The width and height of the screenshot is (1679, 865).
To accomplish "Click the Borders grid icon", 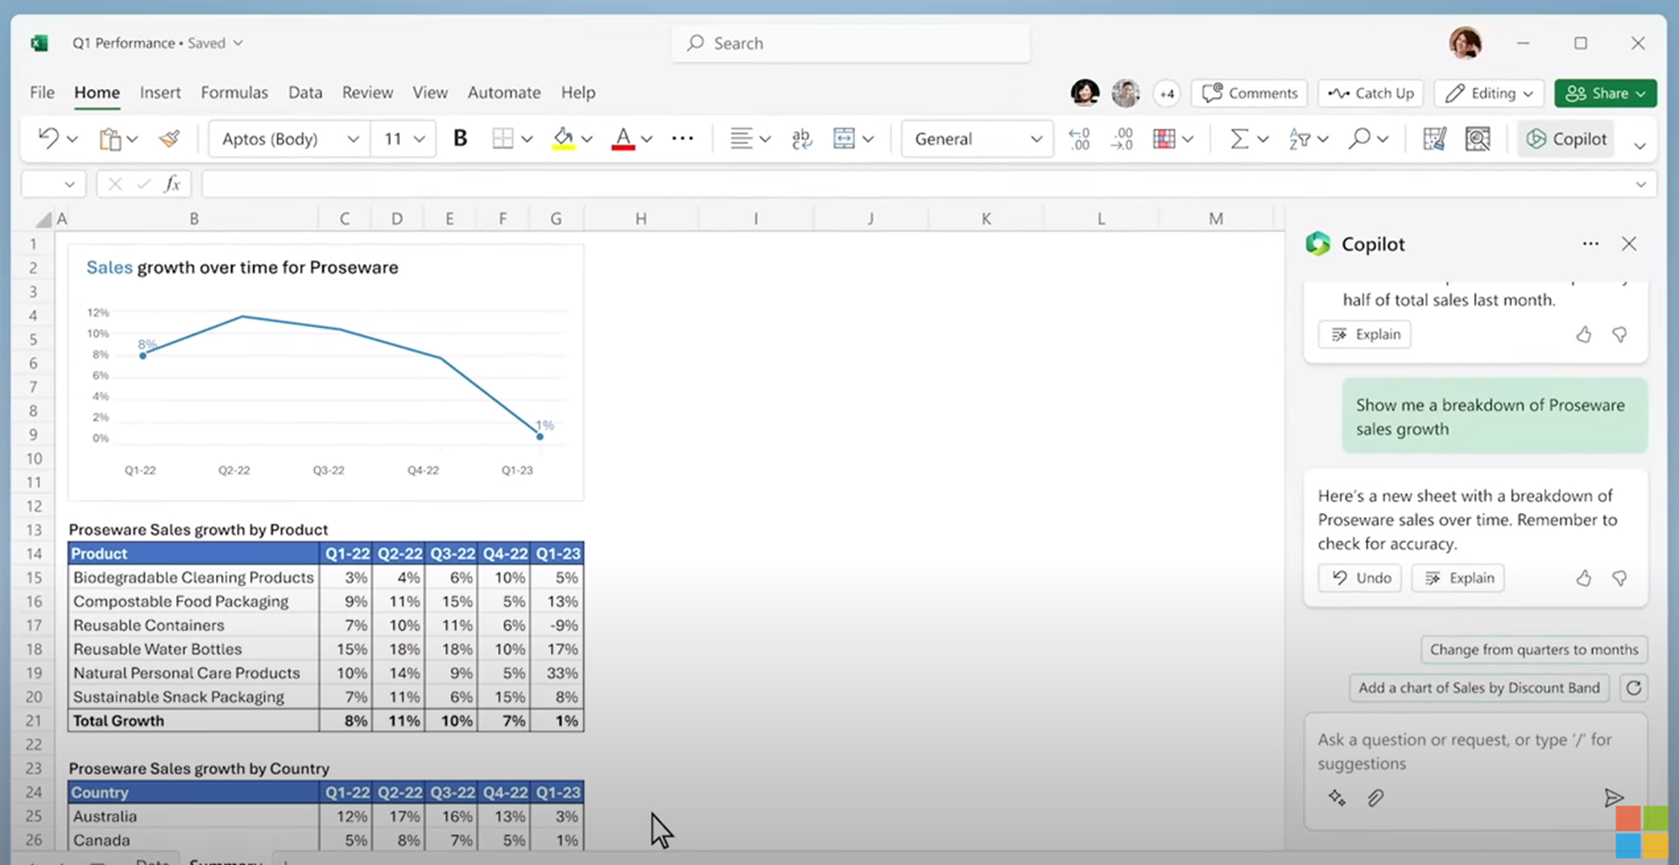I will click(503, 139).
